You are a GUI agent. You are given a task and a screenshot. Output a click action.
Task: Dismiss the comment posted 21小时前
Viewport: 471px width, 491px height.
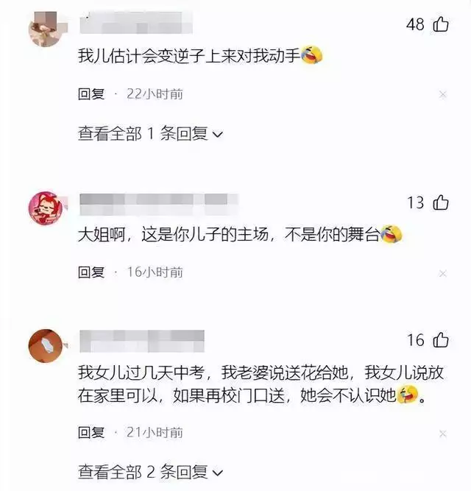(442, 434)
